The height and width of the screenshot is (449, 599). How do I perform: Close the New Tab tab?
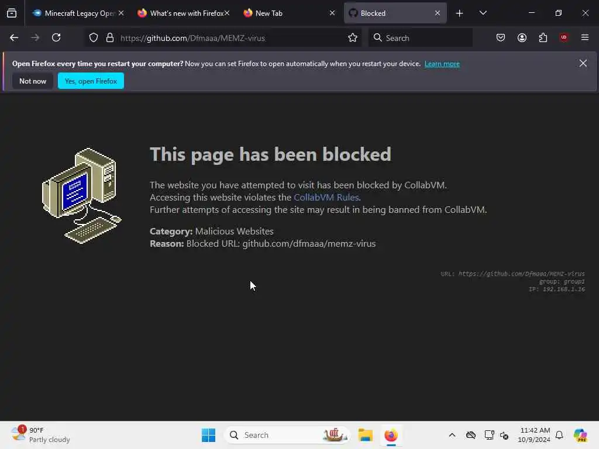tap(332, 13)
